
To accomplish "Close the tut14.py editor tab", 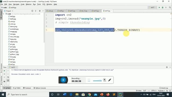I will coord(112,11).
